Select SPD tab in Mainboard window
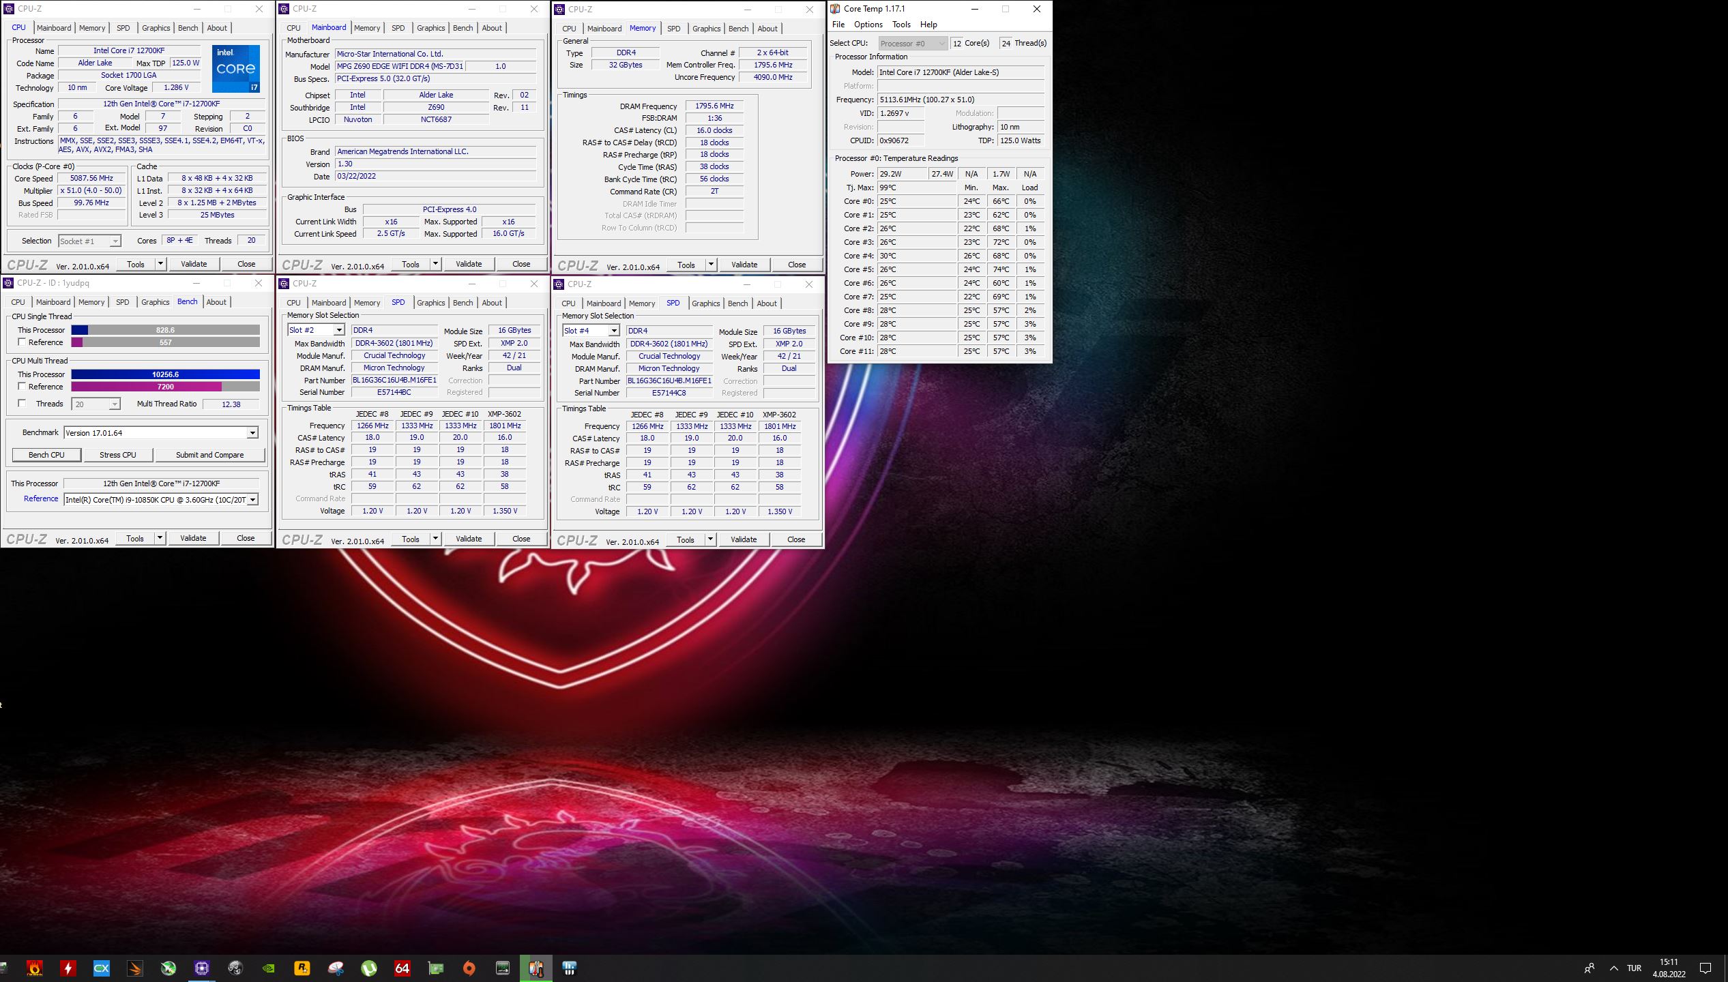1728x982 pixels. pyautogui.click(x=398, y=28)
